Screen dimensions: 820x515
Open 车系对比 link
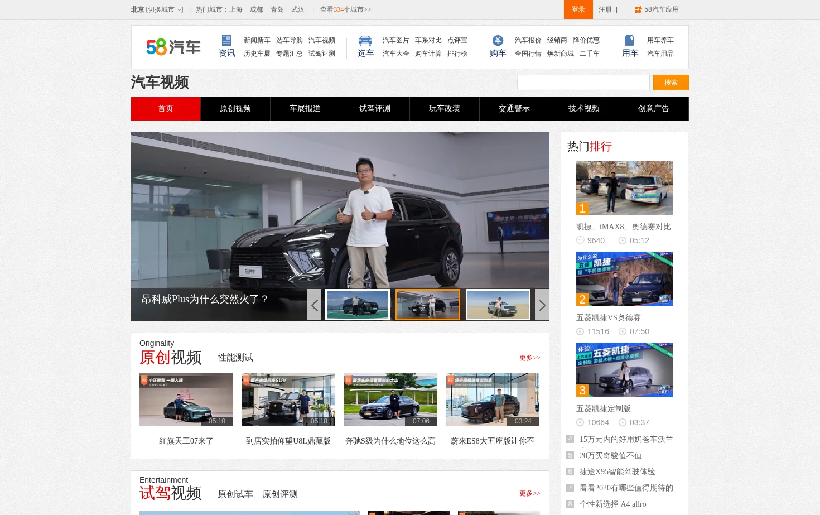click(428, 40)
